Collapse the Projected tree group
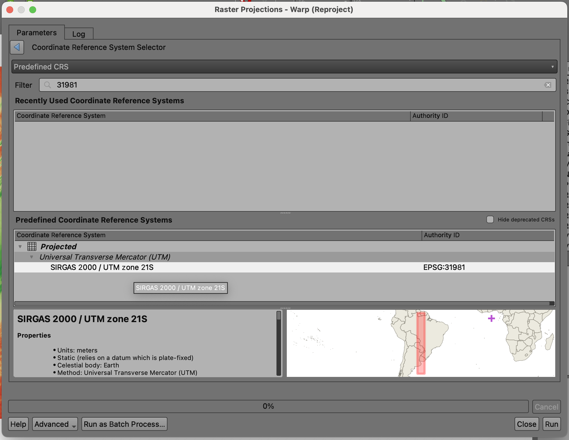The image size is (569, 440). coord(20,246)
